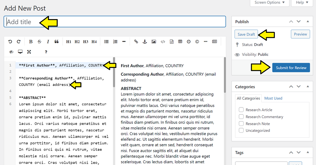
Task: Move the Publish panel up
Action: tap(291, 21)
